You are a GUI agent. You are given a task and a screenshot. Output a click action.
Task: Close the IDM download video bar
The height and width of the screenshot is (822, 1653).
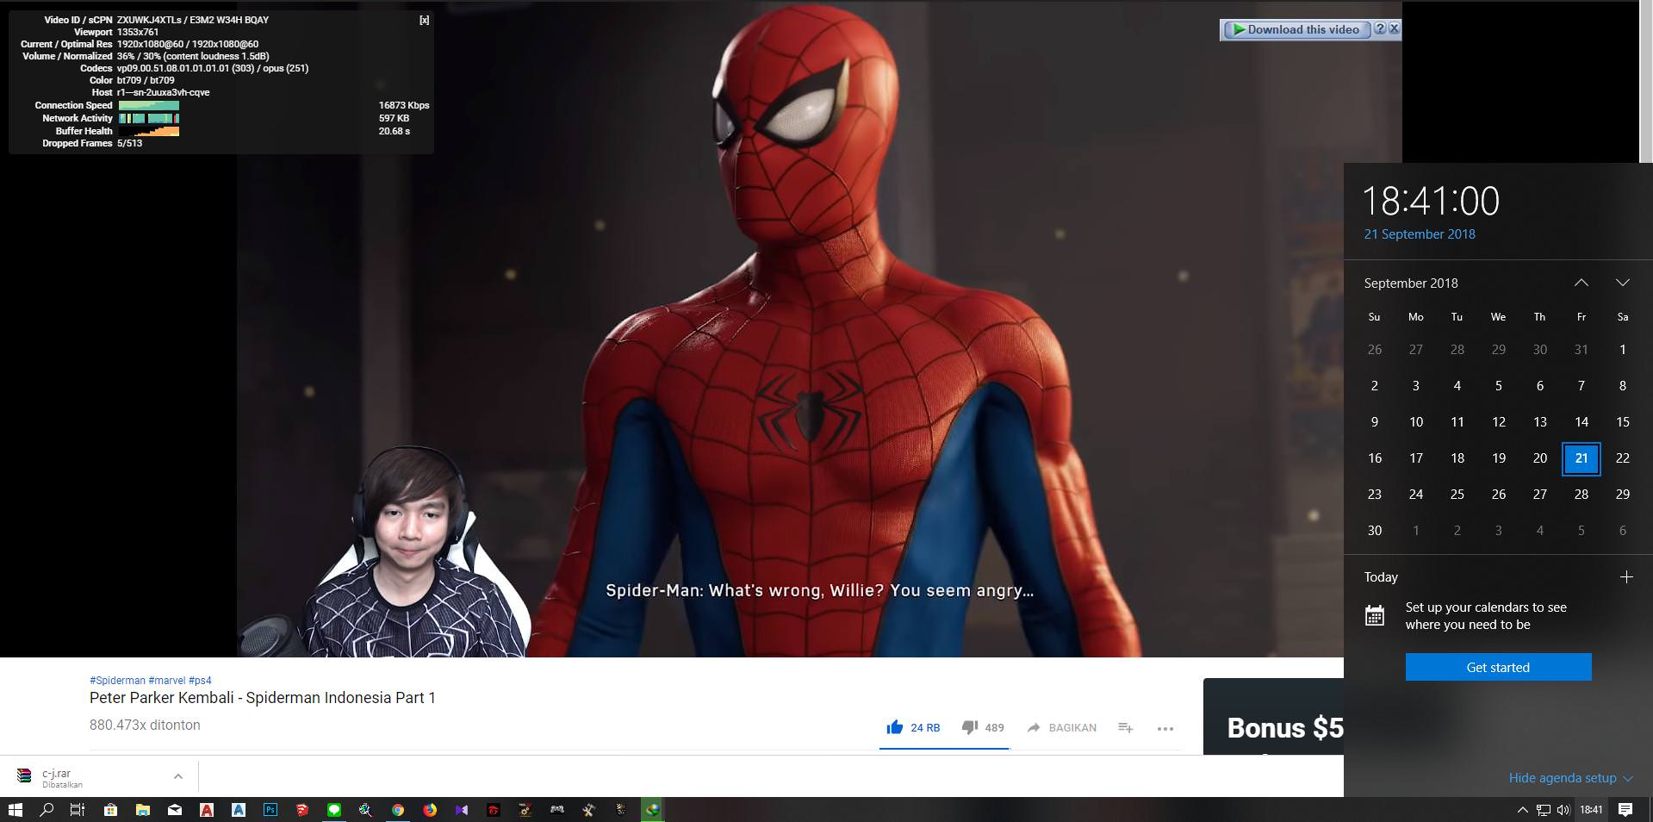tap(1394, 28)
